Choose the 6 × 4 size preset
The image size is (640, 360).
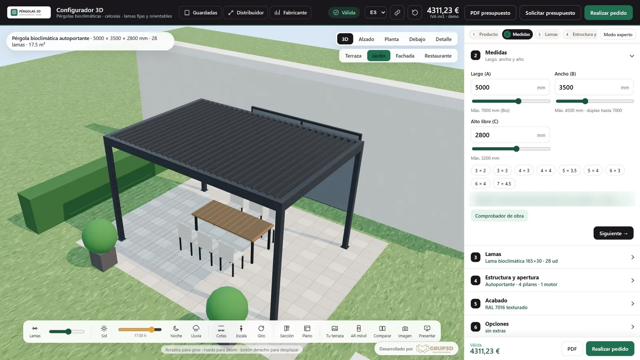480,184
